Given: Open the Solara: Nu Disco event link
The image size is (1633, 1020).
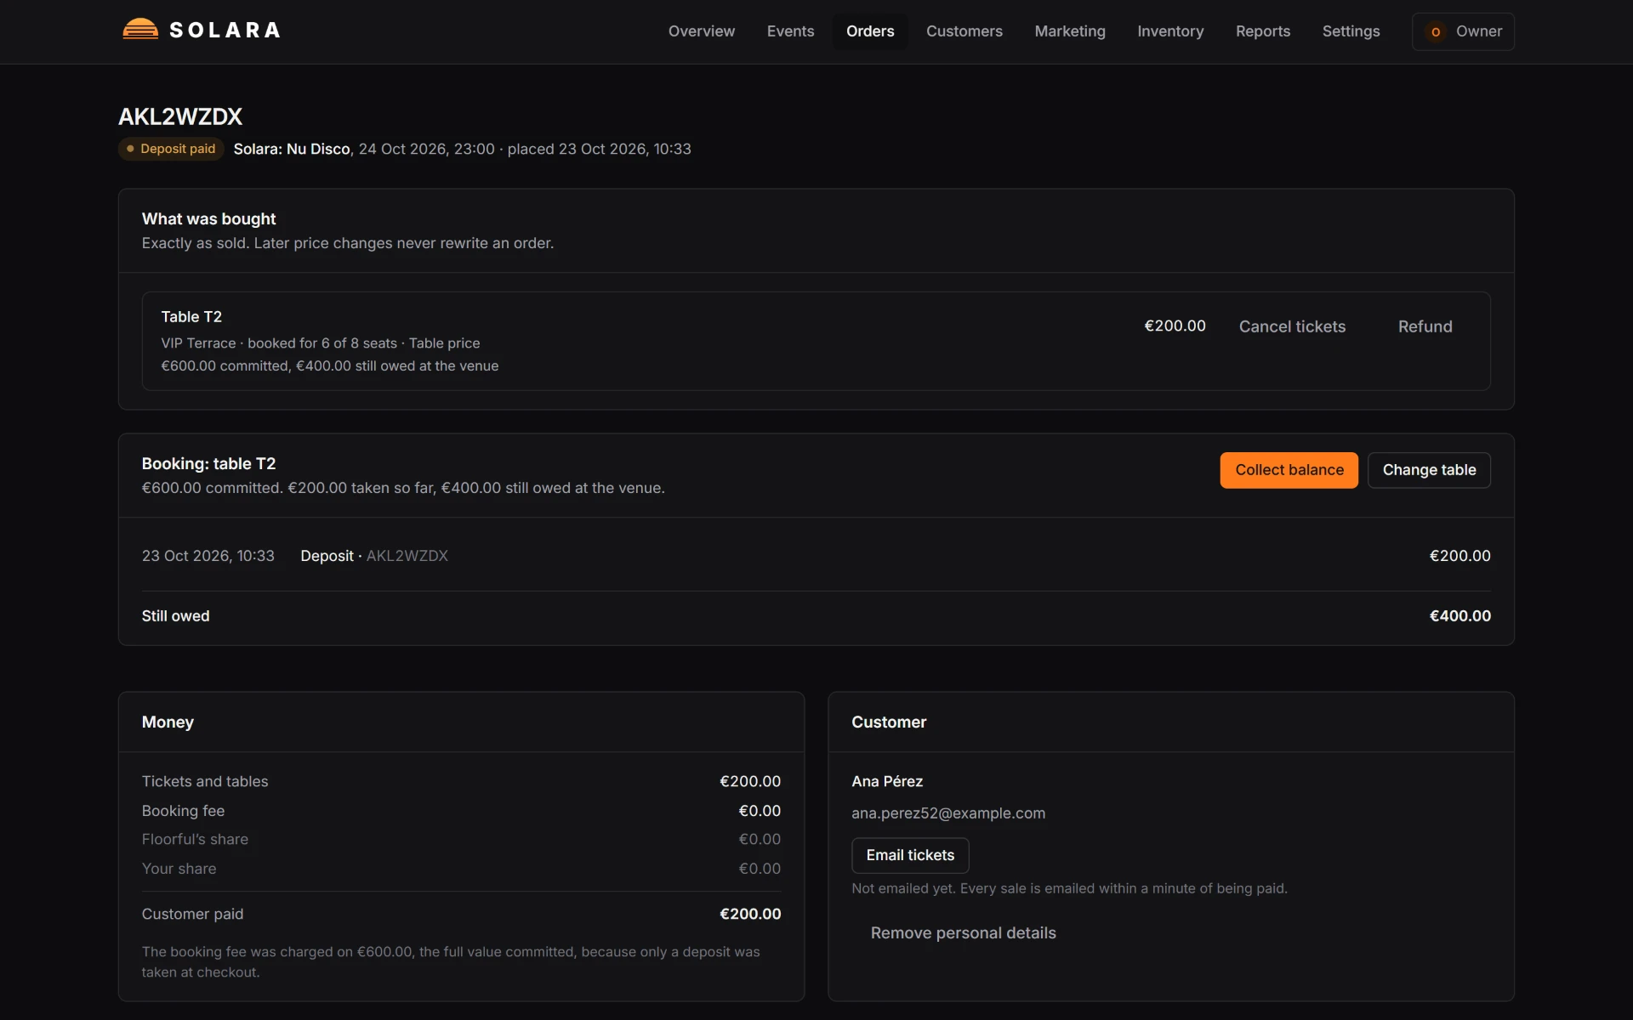Looking at the screenshot, I should tap(292, 149).
